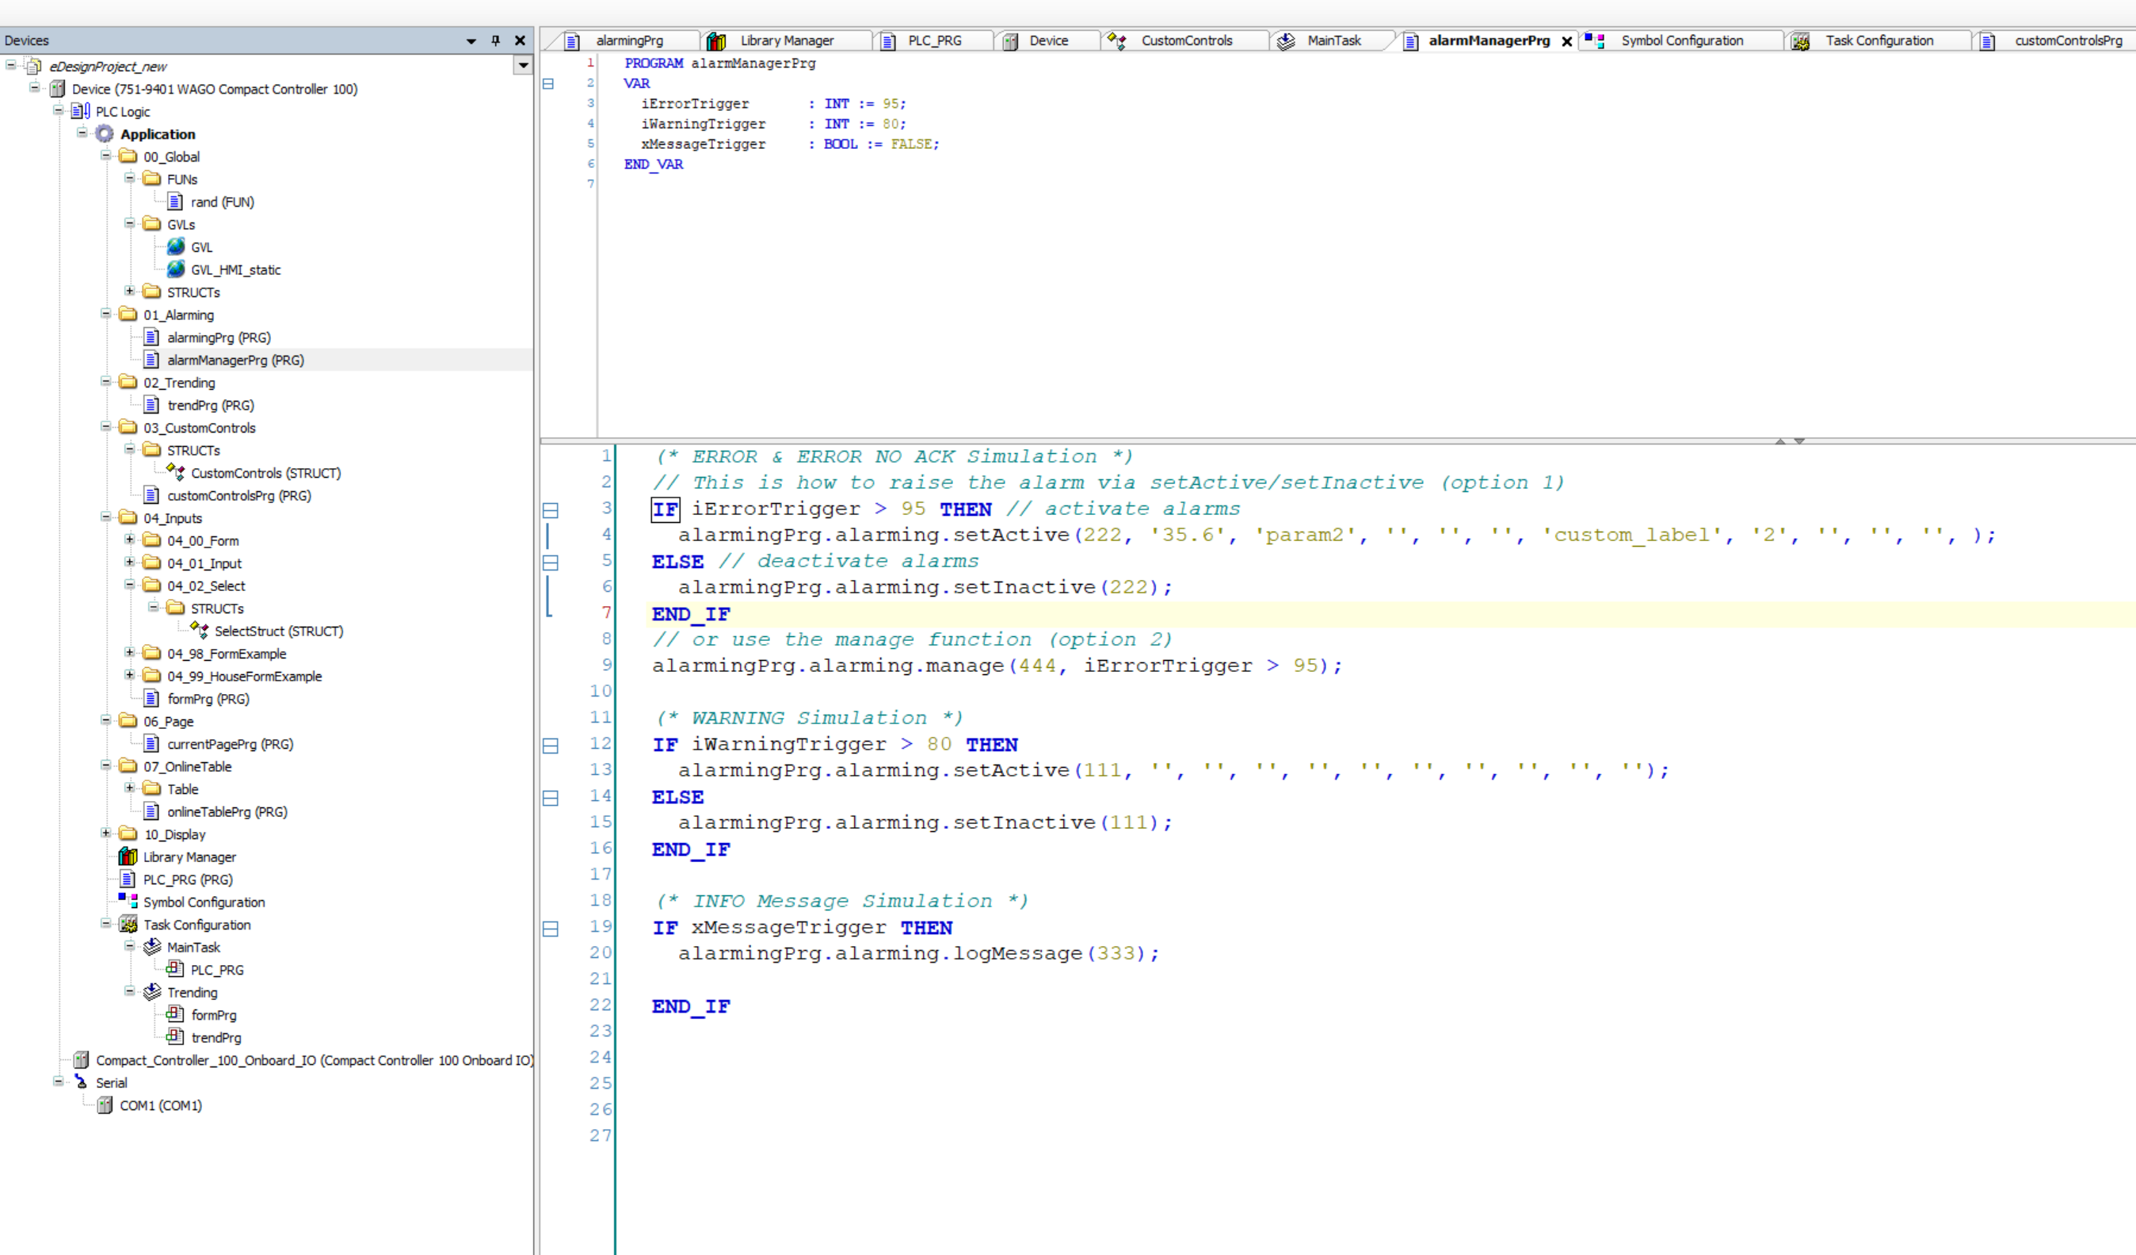Image resolution: width=2136 pixels, height=1255 pixels.
Task: Collapse the VAR block in declaration editor
Action: 548,83
